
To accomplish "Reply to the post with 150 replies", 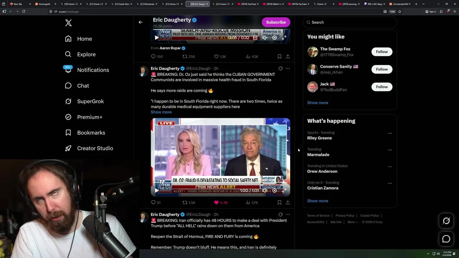I will [x=157, y=57].
